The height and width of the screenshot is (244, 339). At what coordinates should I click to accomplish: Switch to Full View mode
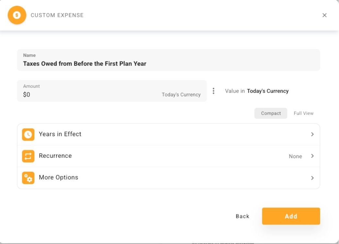[303, 113]
